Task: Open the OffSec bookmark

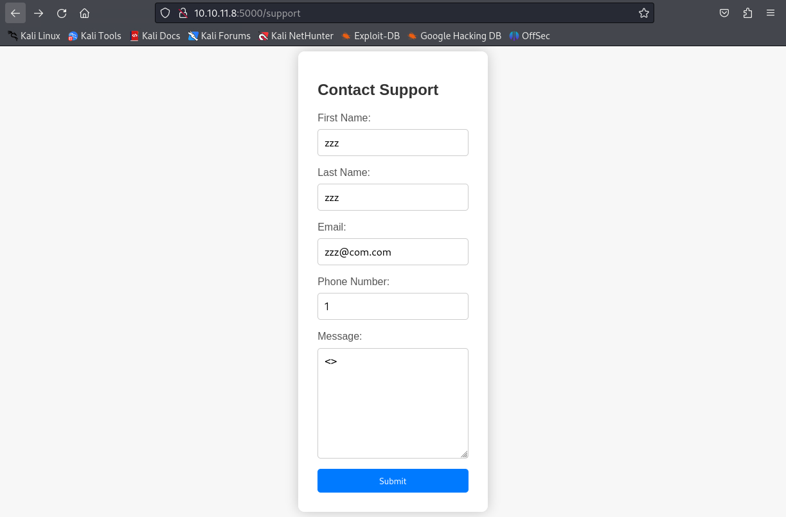Action: [530, 36]
